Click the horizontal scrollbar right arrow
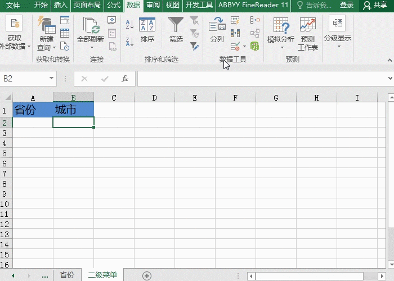Viewport: 394px width, 281px height. coord(382,277)
